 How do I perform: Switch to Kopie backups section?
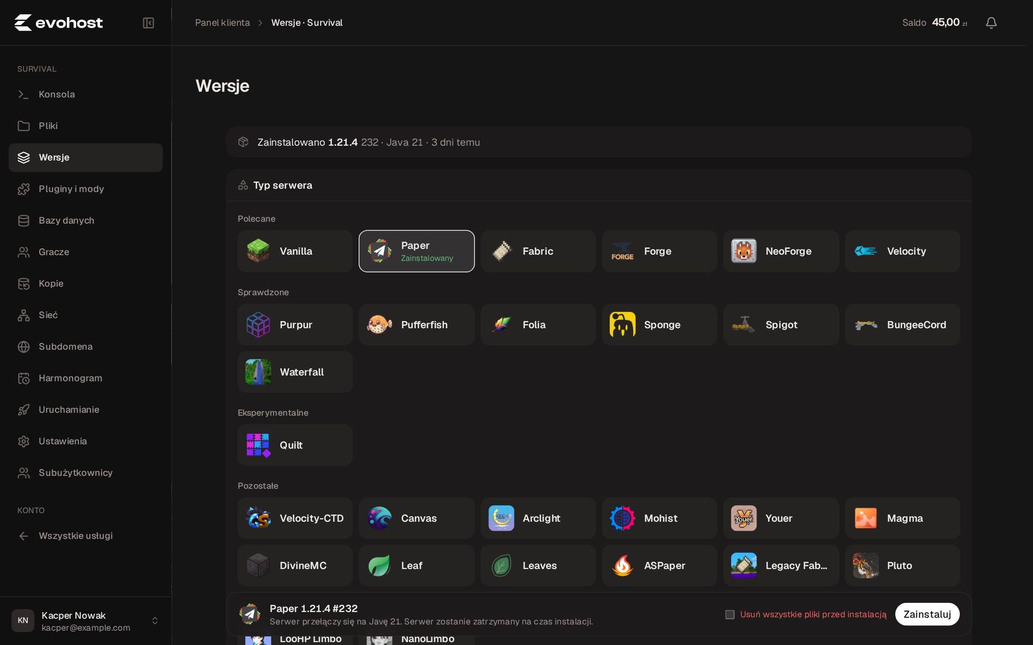[86, 284]
